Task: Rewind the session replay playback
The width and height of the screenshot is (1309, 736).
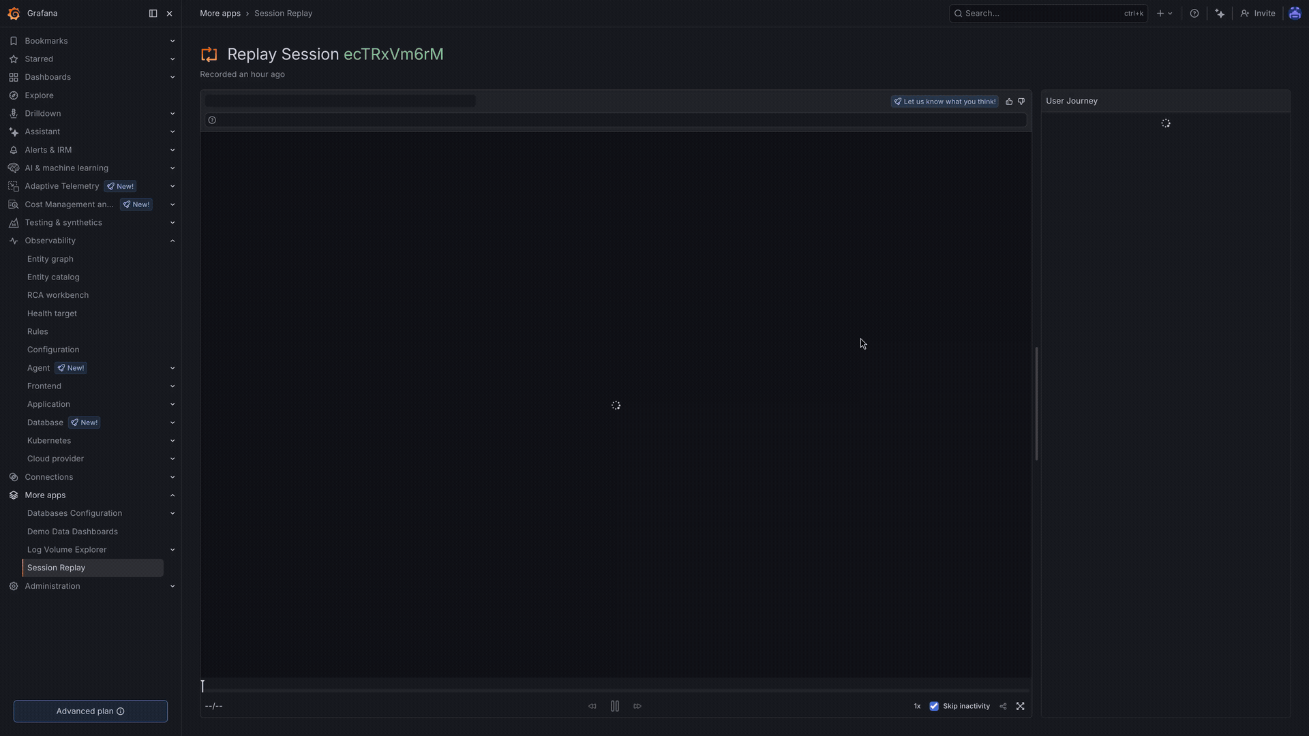Action: (592, 707)
